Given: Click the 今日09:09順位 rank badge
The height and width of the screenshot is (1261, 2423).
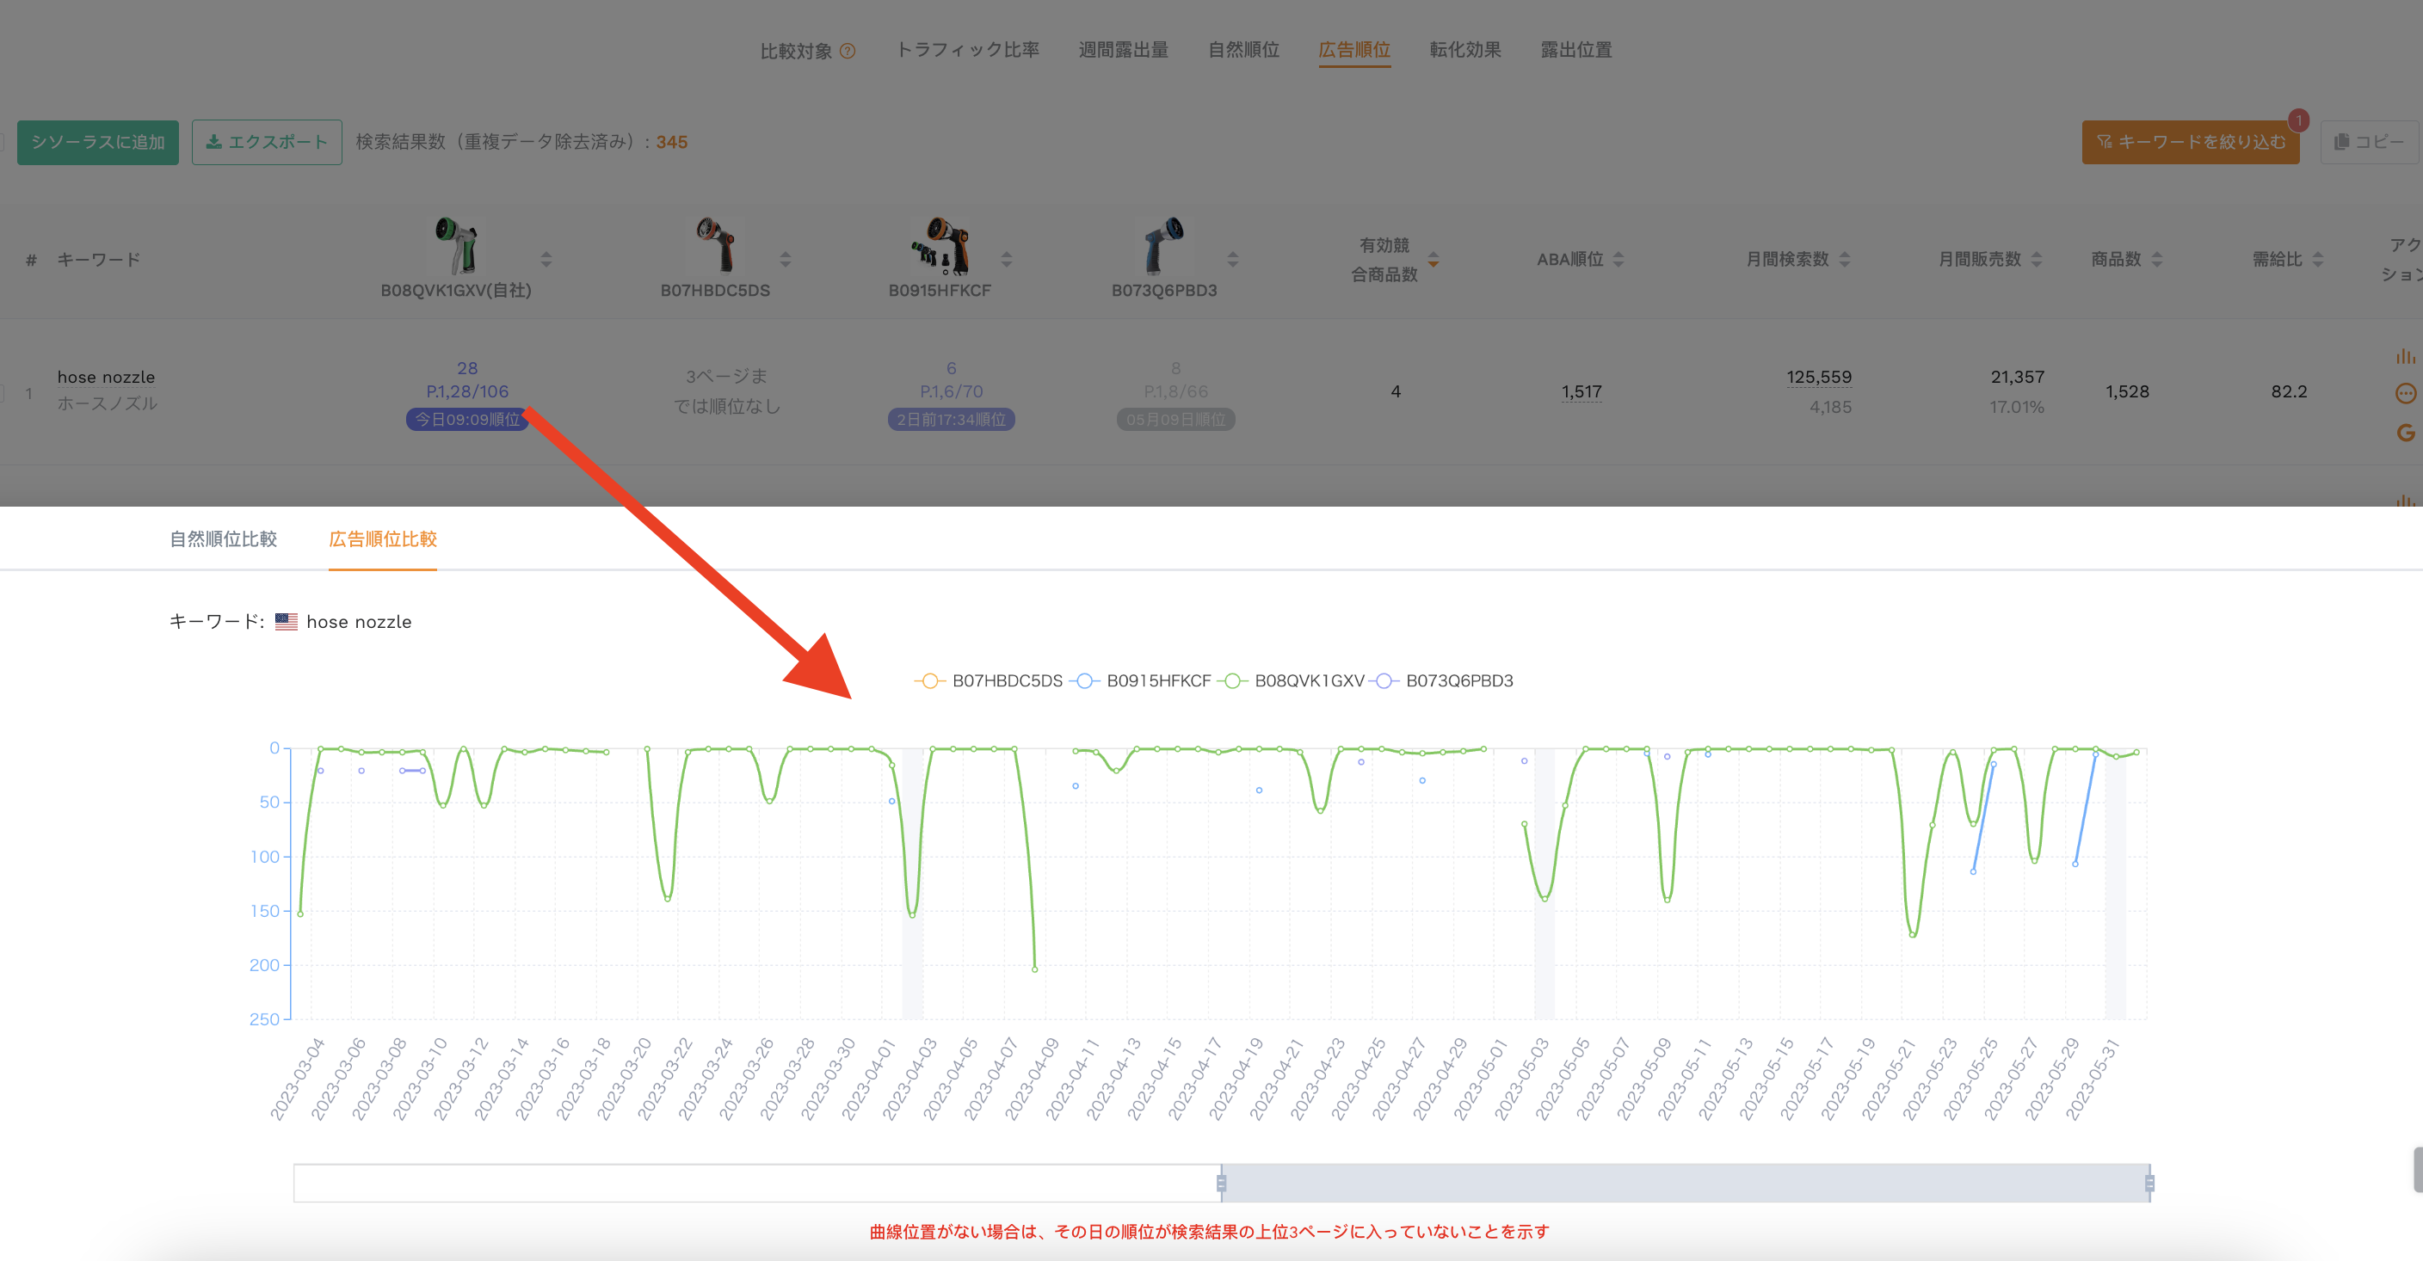Looking at the screenshot, I should [x=467, y=420].
